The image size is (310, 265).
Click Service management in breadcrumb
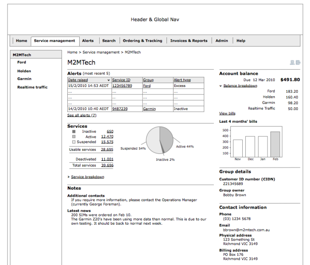[101, 52]
